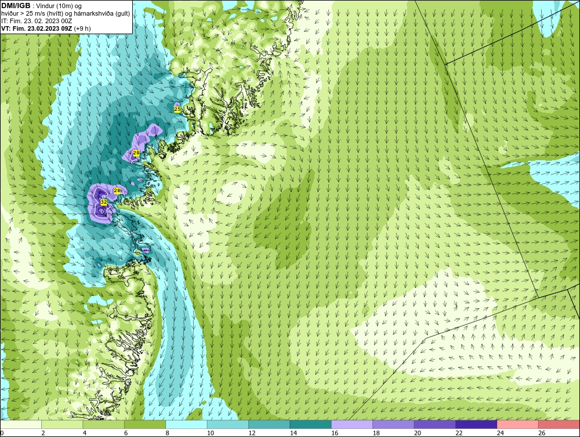
Task: Click the DMI/IGB title in the legend box
Action: (16, 6)
